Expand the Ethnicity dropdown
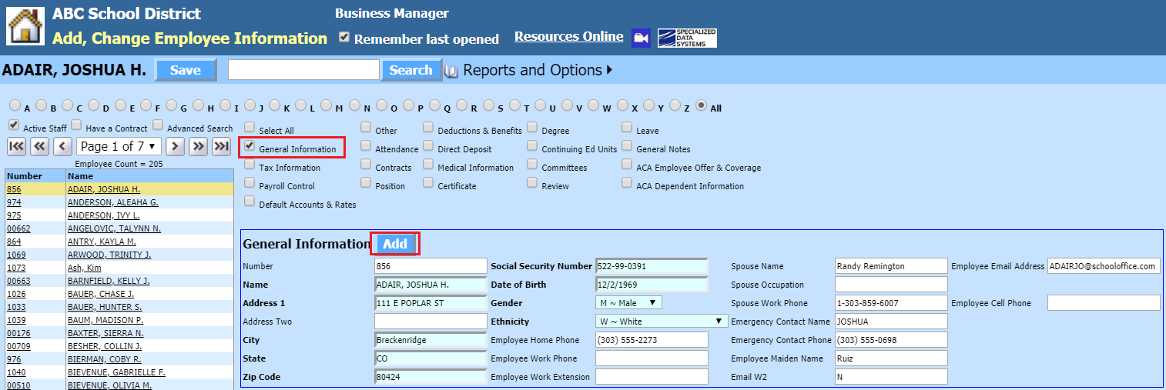 [x=661, y=322]
